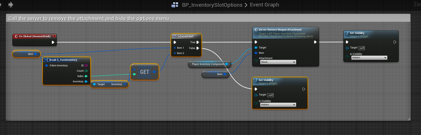Open In Visibility dropdown on lower Set Visibility
Viewport: 421px width, 135px height.
click(278, 104)
